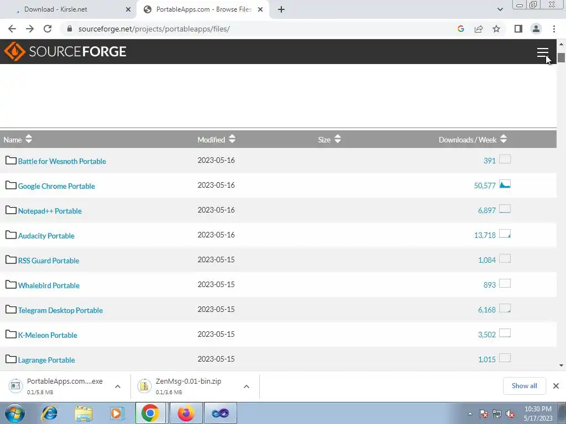The height and width of the screenshot is (424, 566).
Task: Click the page scrollbar thumb
Action: pyautogui.click(x=561, y=57)
